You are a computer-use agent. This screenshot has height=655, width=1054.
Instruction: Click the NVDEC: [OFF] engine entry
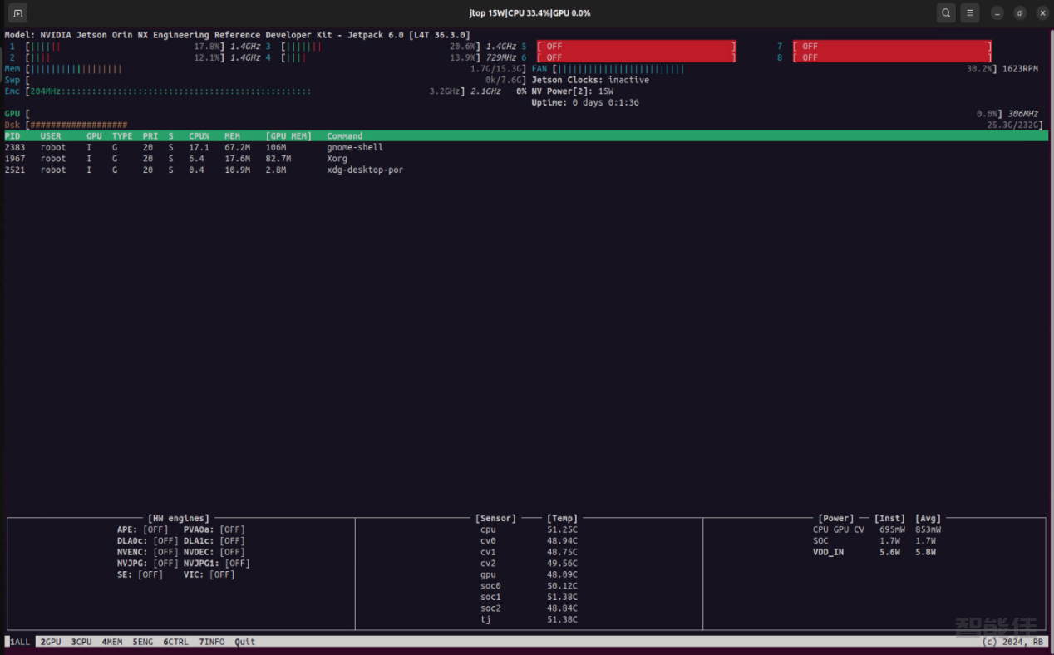tap(214, 552)
